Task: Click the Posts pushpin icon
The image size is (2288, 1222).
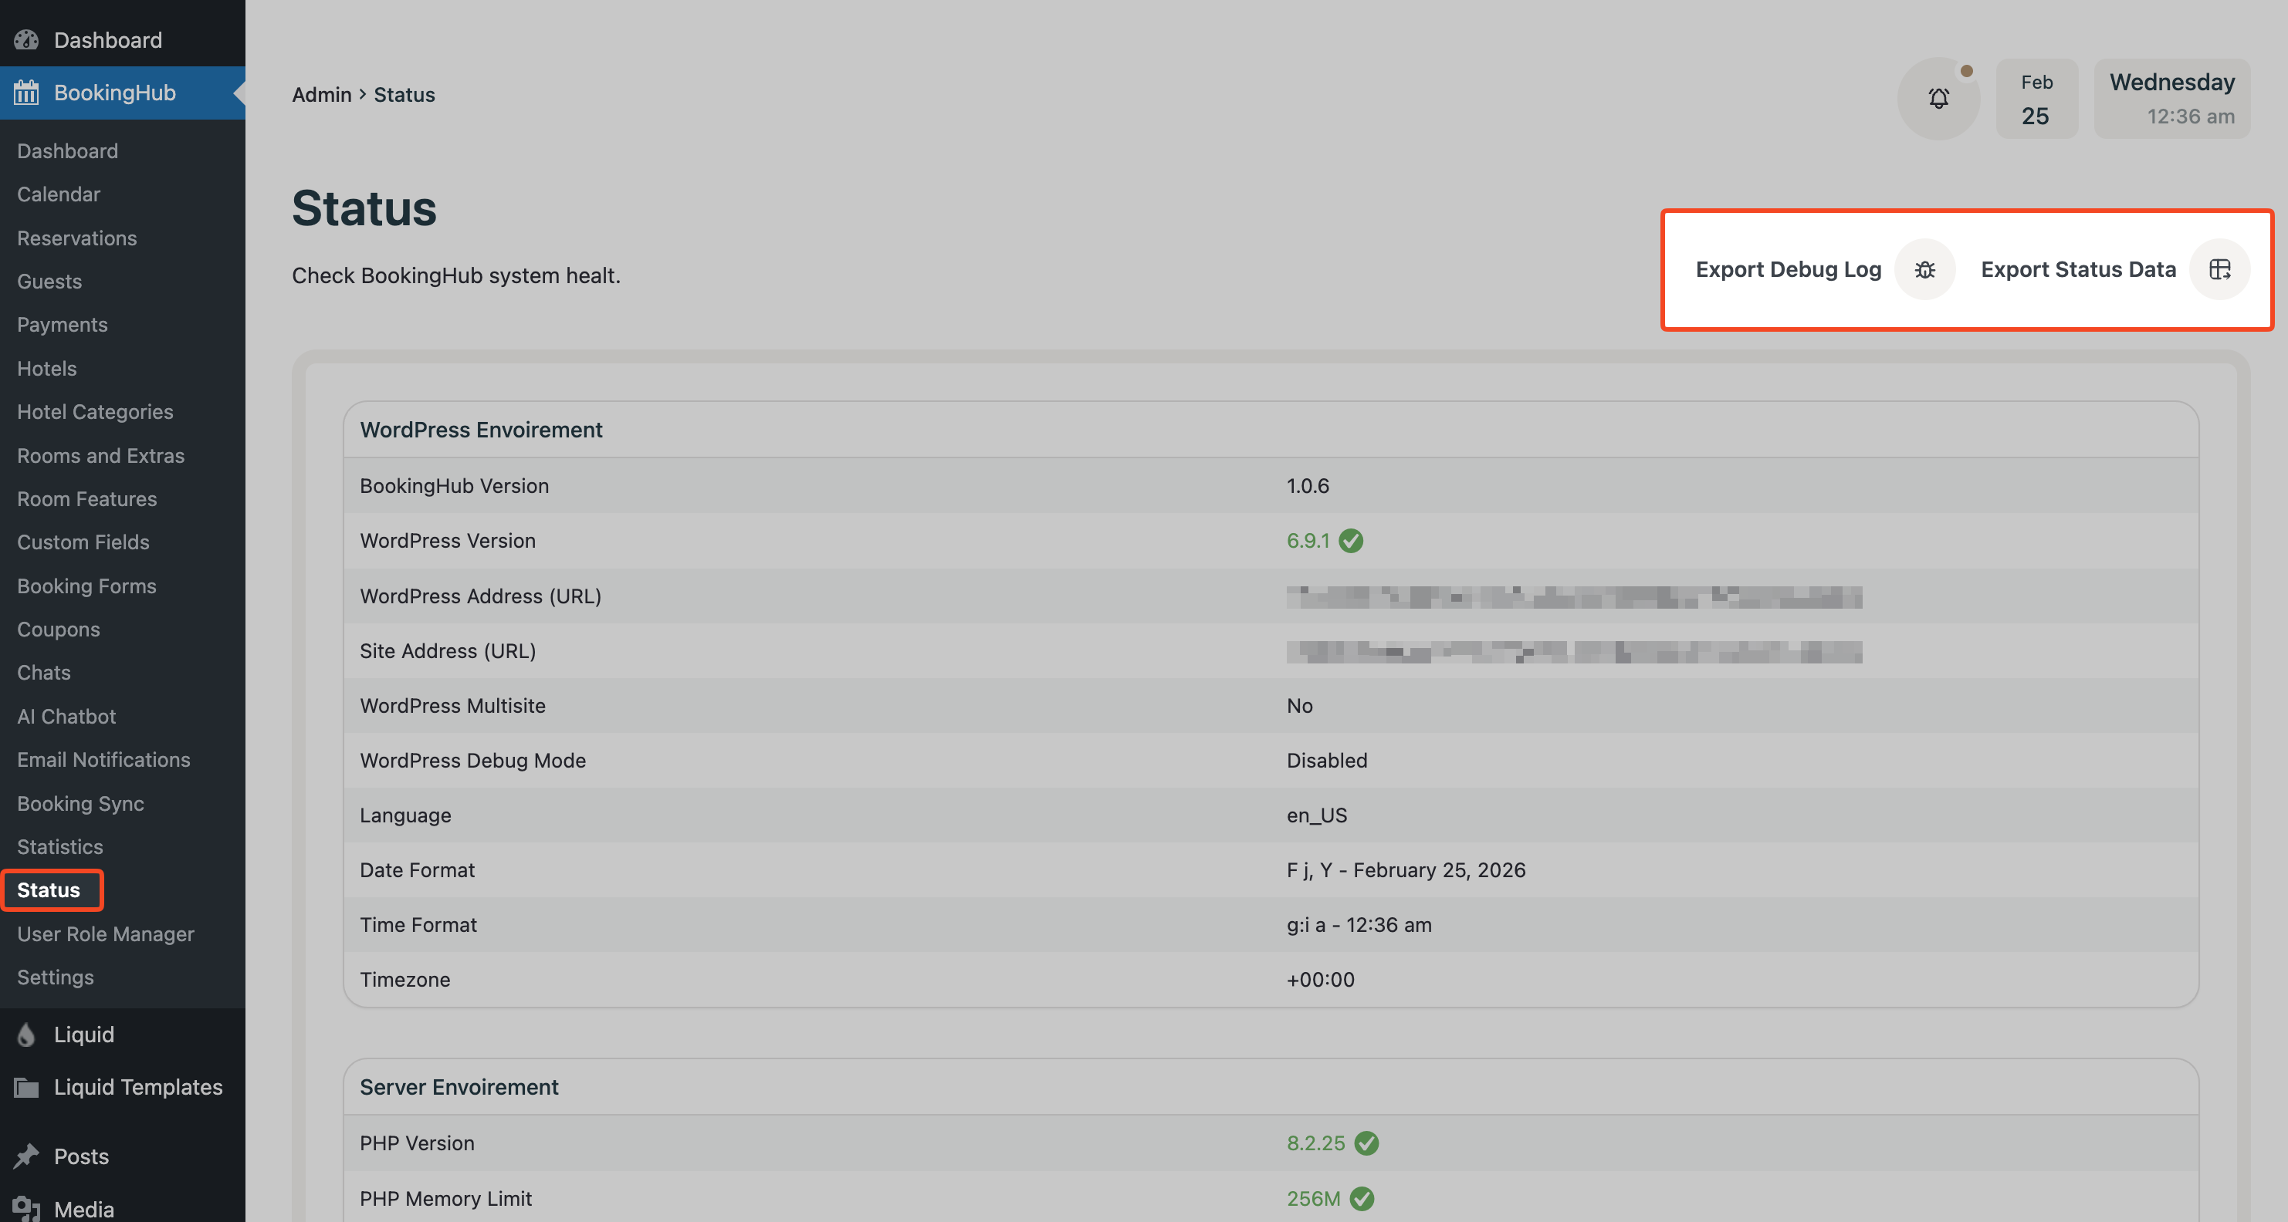Action: [x=27, y=1156]
